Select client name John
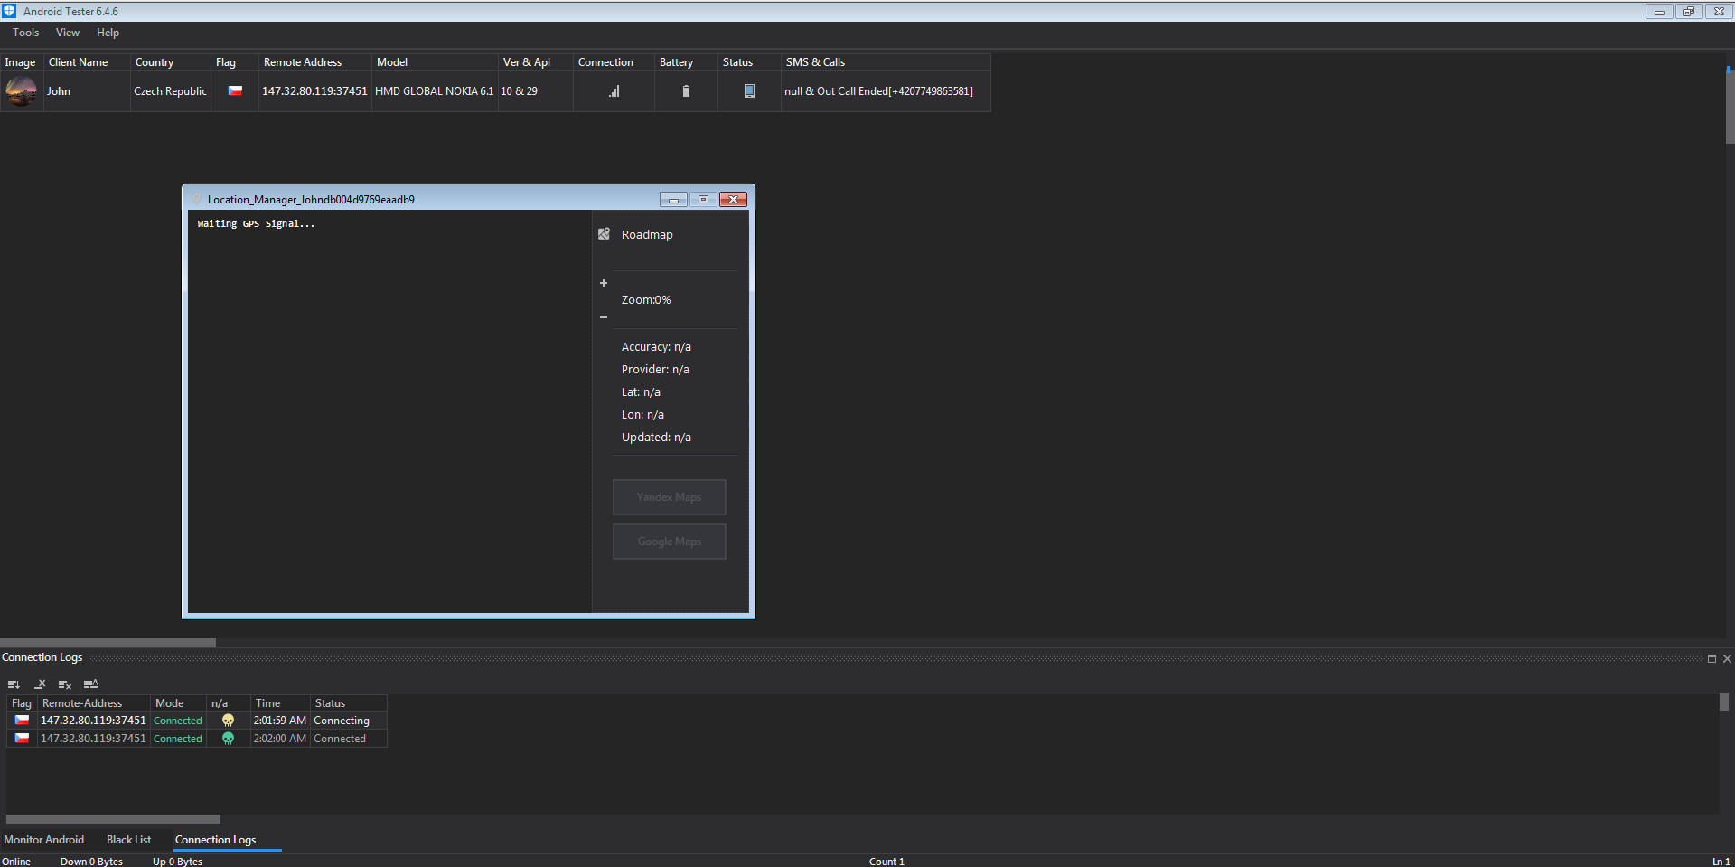 pos(59,91)
